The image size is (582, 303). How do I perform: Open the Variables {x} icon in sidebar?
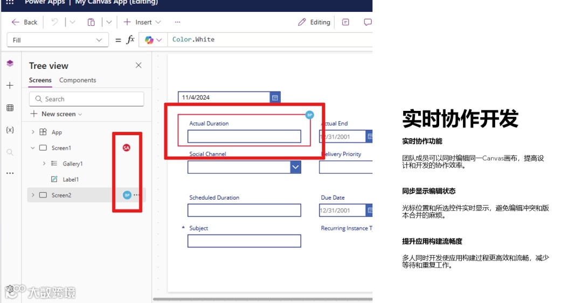10,130
